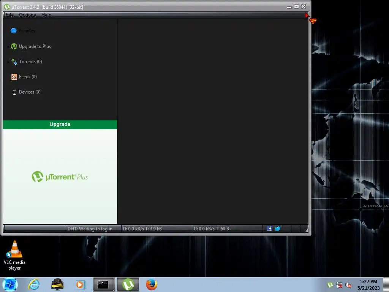Click the uTorrent system tray icon

coord(330,285)
